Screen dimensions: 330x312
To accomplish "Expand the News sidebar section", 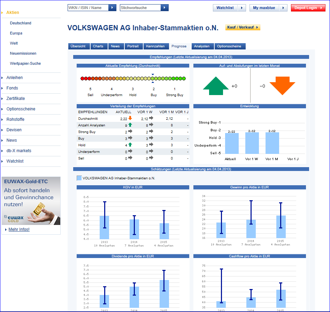I will [11, 140].
